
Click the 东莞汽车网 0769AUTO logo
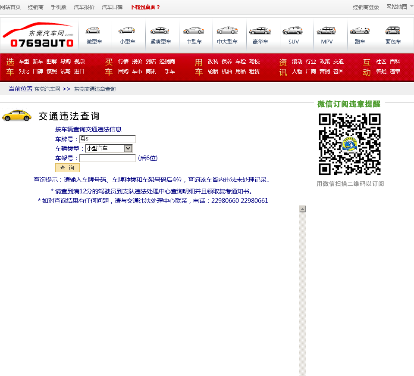pos(38,35)
